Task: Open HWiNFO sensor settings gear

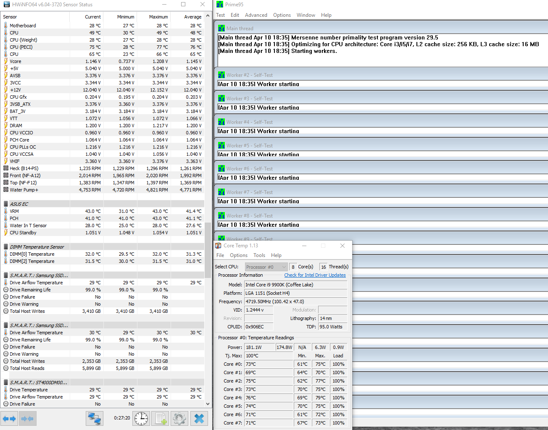Action: 179,419
